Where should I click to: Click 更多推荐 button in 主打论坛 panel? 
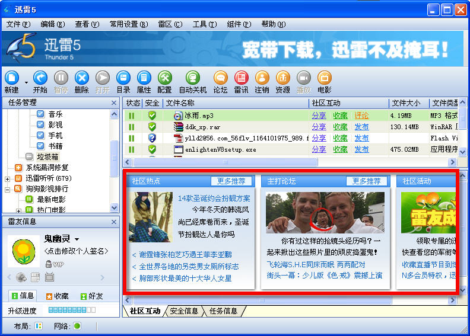(x=366, y=181)
